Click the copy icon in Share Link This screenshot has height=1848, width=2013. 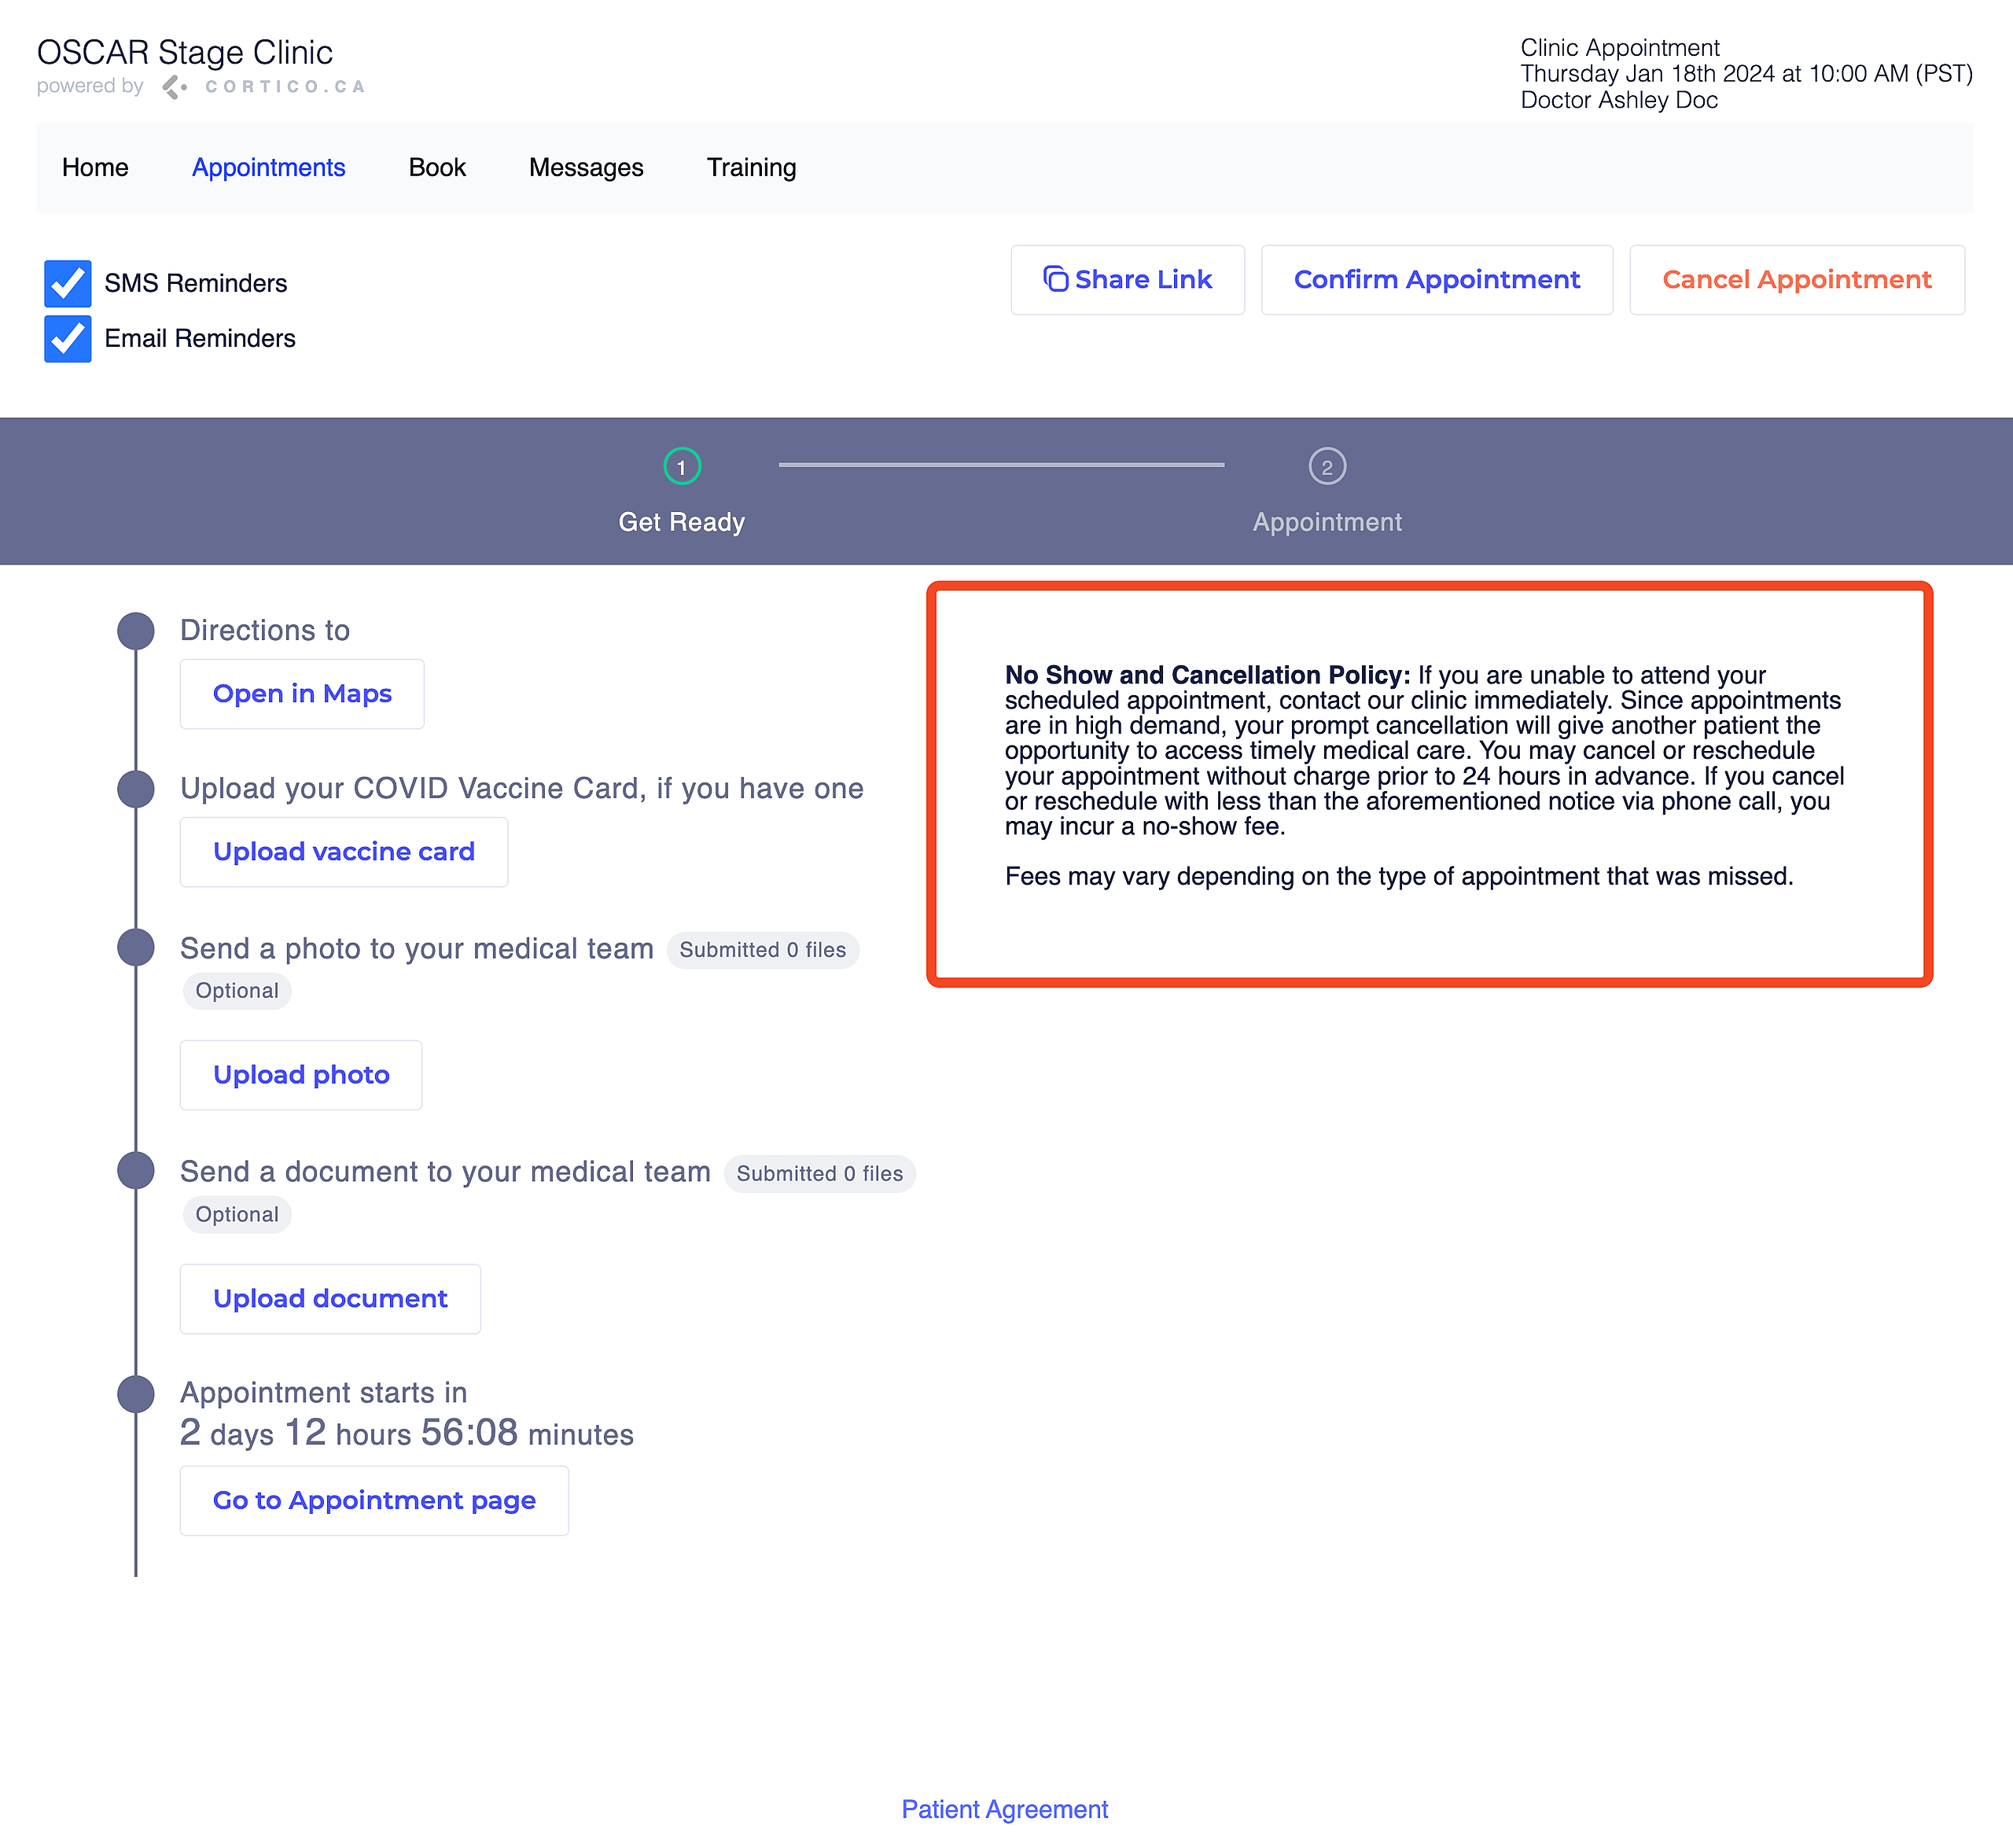click(x=1055, y=279)
